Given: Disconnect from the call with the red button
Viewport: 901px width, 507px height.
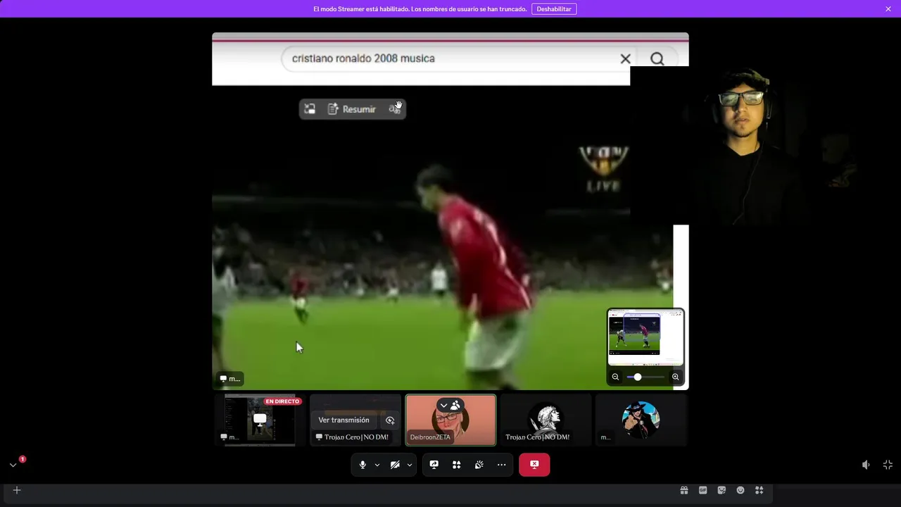Looking at the screenshot, I should tap(534, 465).
